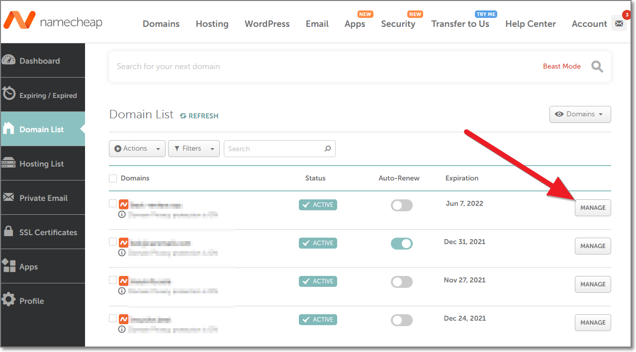Click MANAGE for Jun 7, 2022 domain
The height and width of the screenshot is (352, 636).
(x=593, y=208)
